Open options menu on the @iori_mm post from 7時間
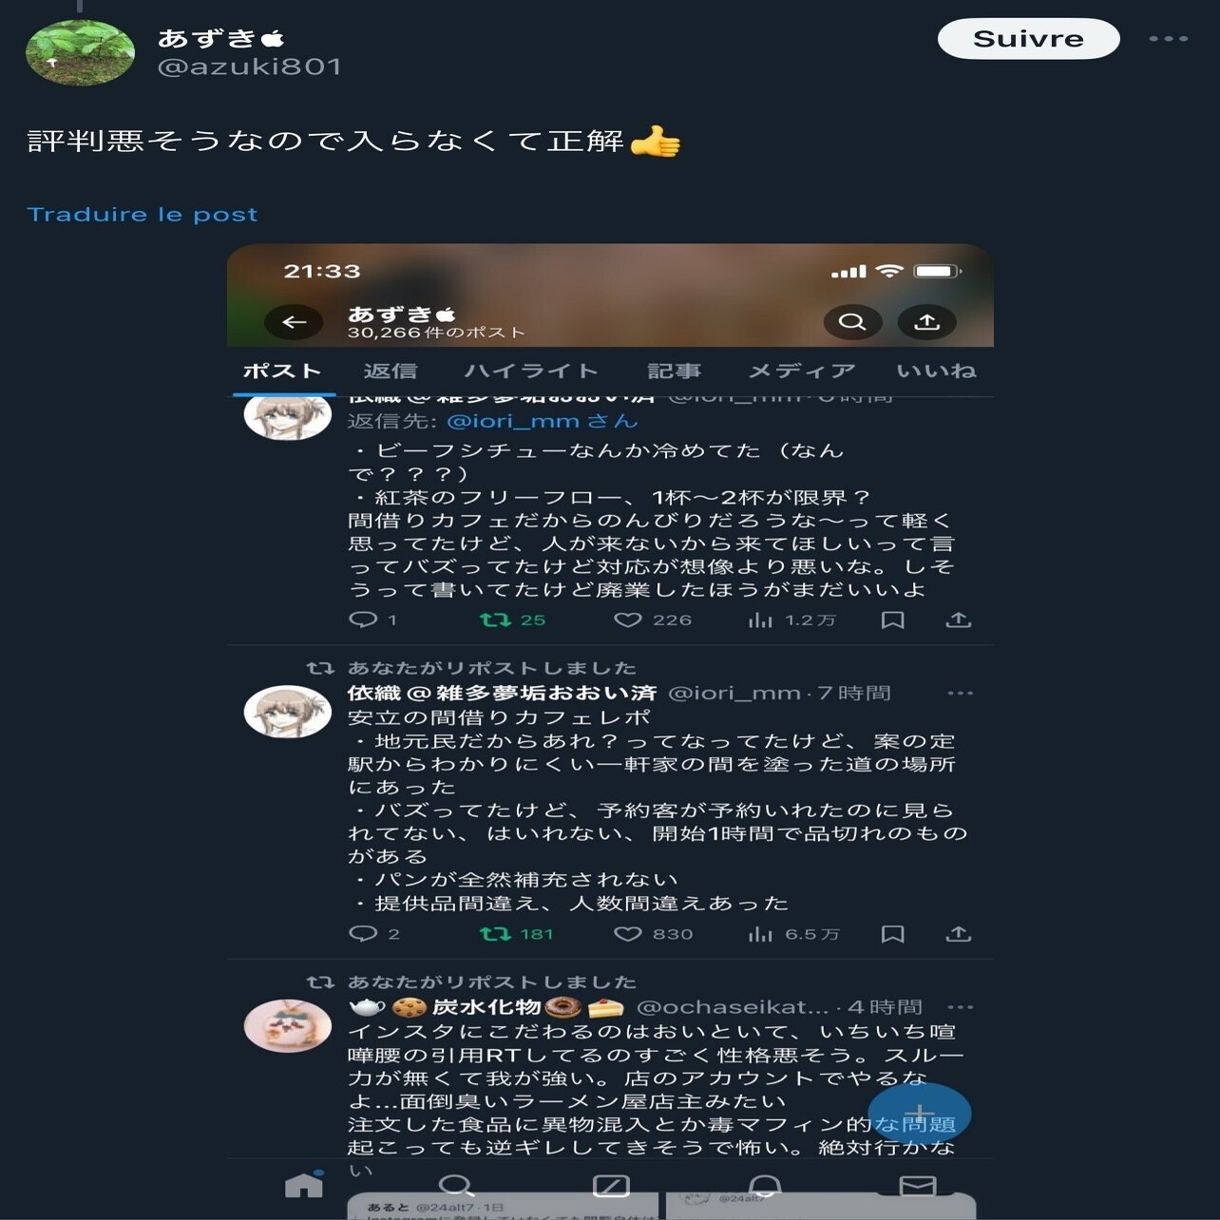 (x=961, y=693)
